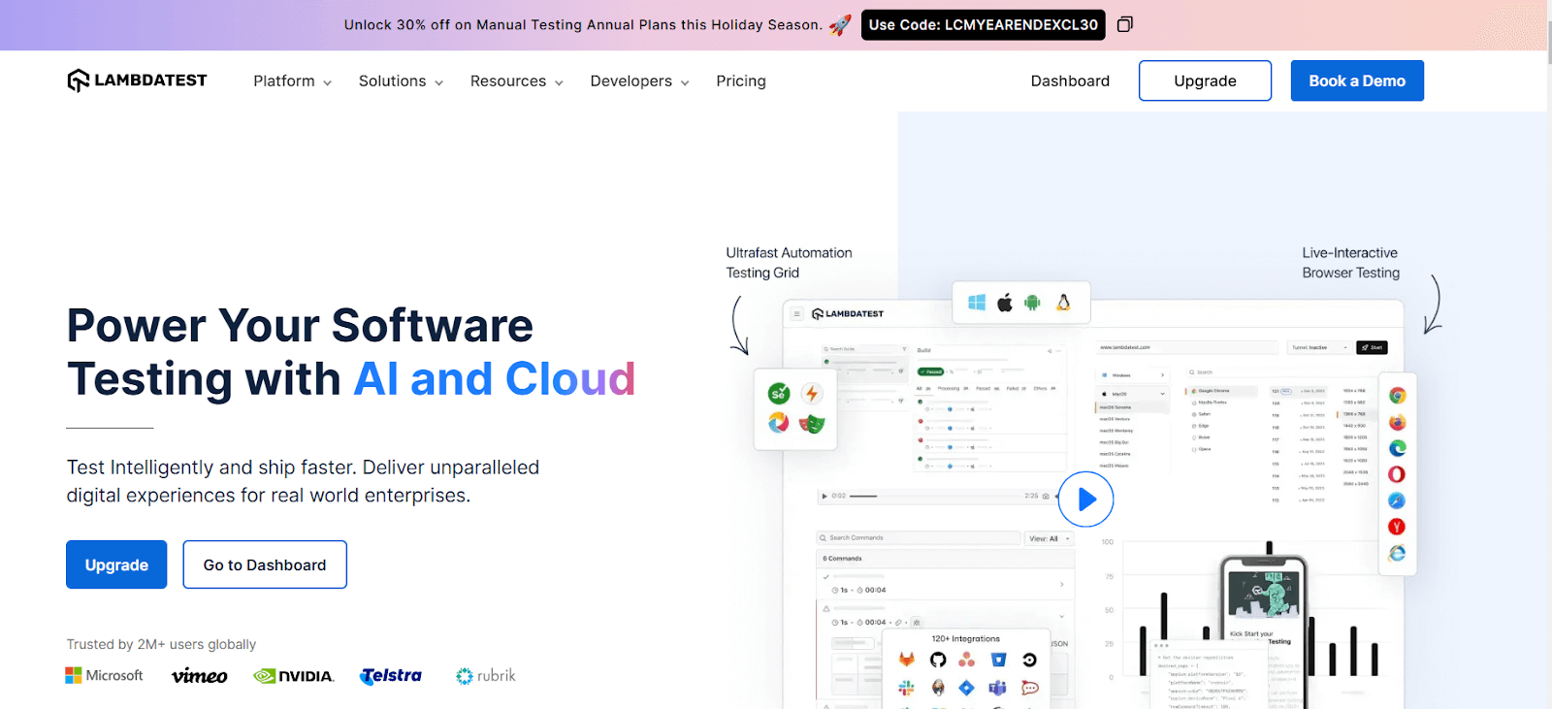Click the Search Commands field
Screen dimensions: 1552x709
(919, 538)
